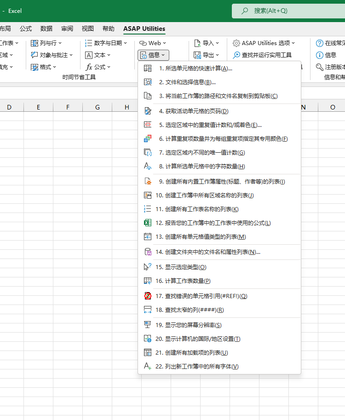345x420 pixels.
Task: Open the fx 公式 dropdown in the ribbon
Action: [x=98, y=67]
